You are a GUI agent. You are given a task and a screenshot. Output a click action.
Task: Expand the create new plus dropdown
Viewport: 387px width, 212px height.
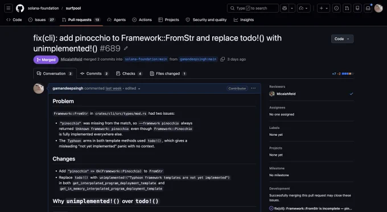[x=323, y=8]
